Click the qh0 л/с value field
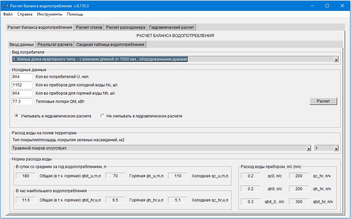The width and height of the screenshot is (351, 219). (x=251, y=189)
